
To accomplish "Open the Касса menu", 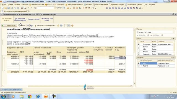I will tap(48, 5).
